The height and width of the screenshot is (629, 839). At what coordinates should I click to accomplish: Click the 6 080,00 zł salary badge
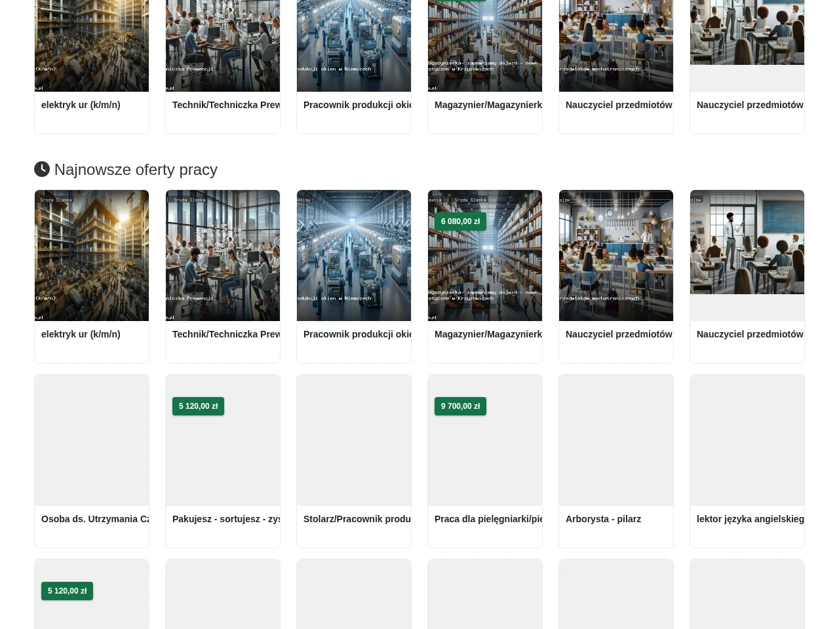tap(460, 221)
